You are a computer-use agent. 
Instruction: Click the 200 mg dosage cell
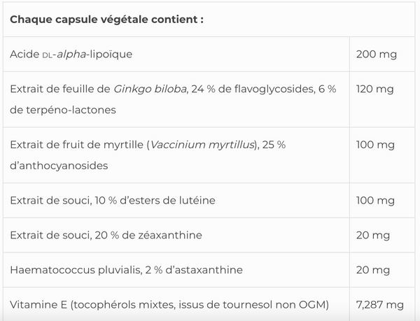coord(376,54)
